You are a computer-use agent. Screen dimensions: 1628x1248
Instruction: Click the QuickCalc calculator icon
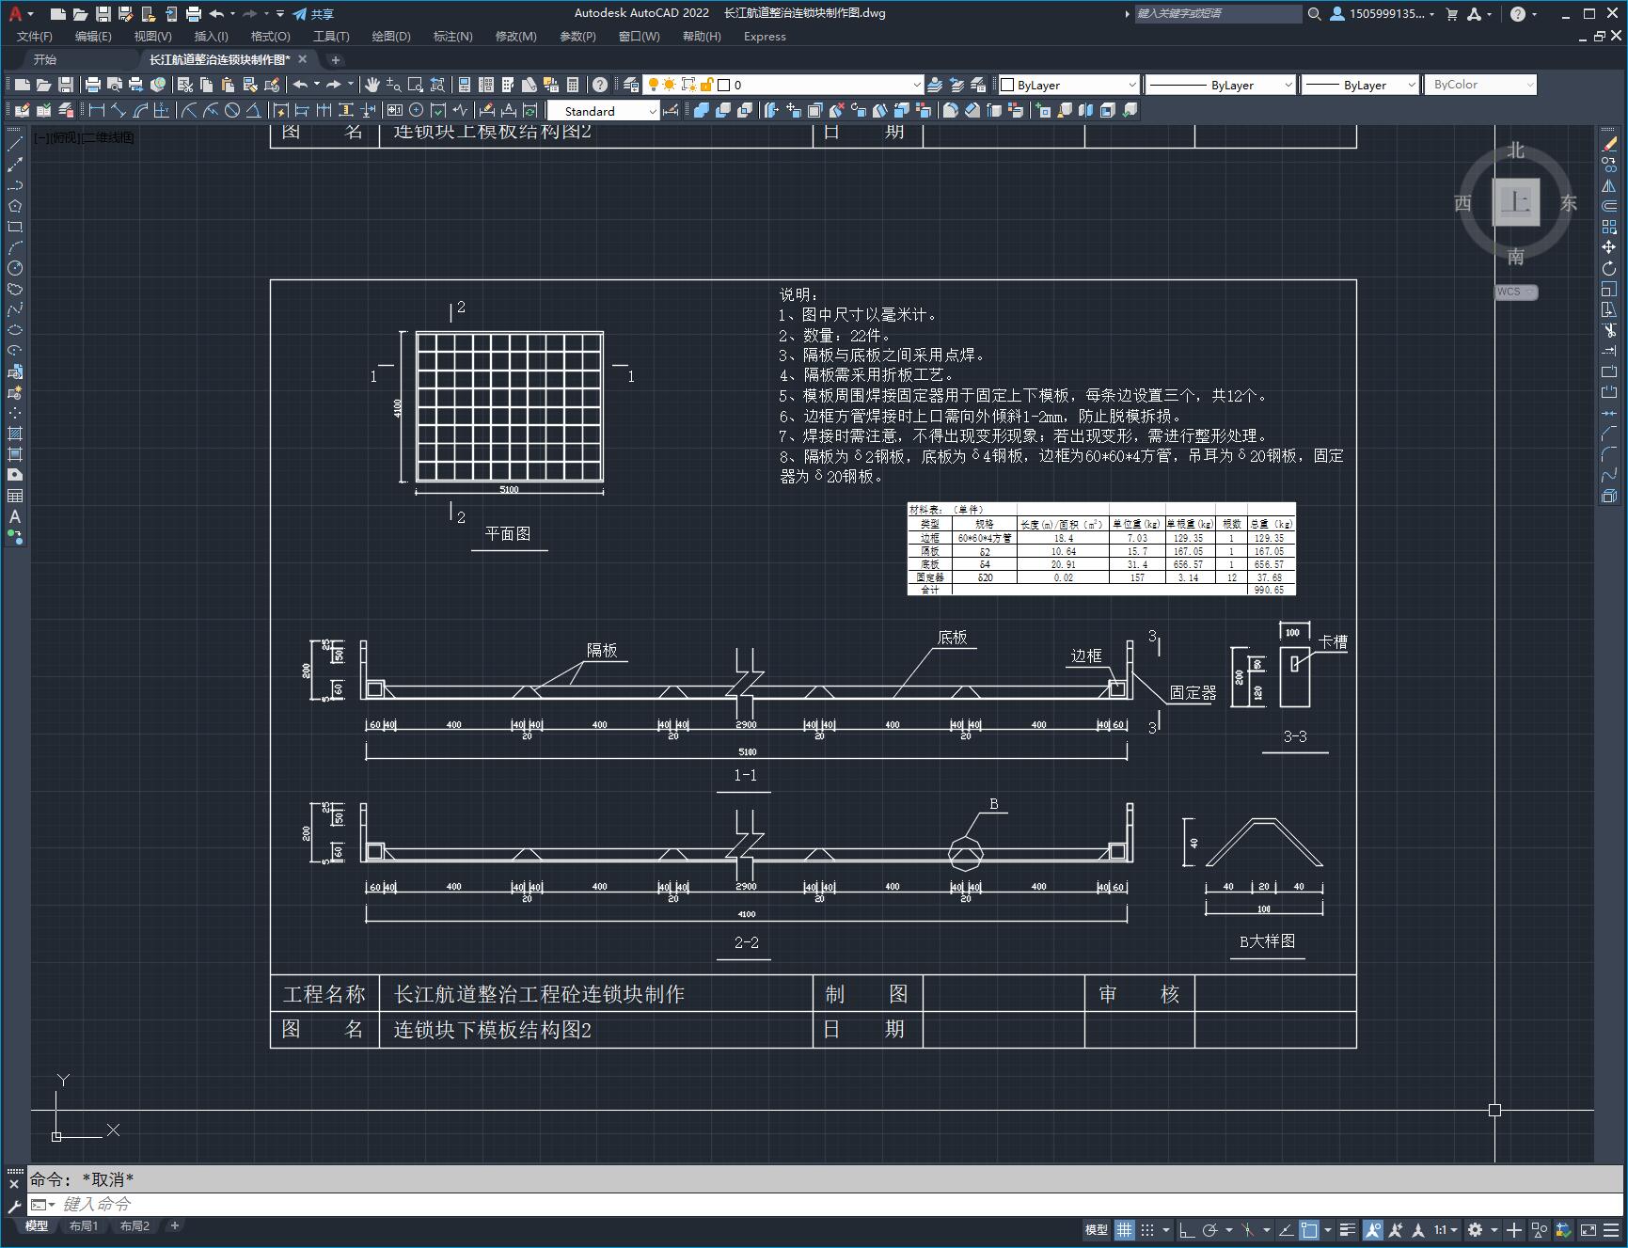(x=573, y=85)
